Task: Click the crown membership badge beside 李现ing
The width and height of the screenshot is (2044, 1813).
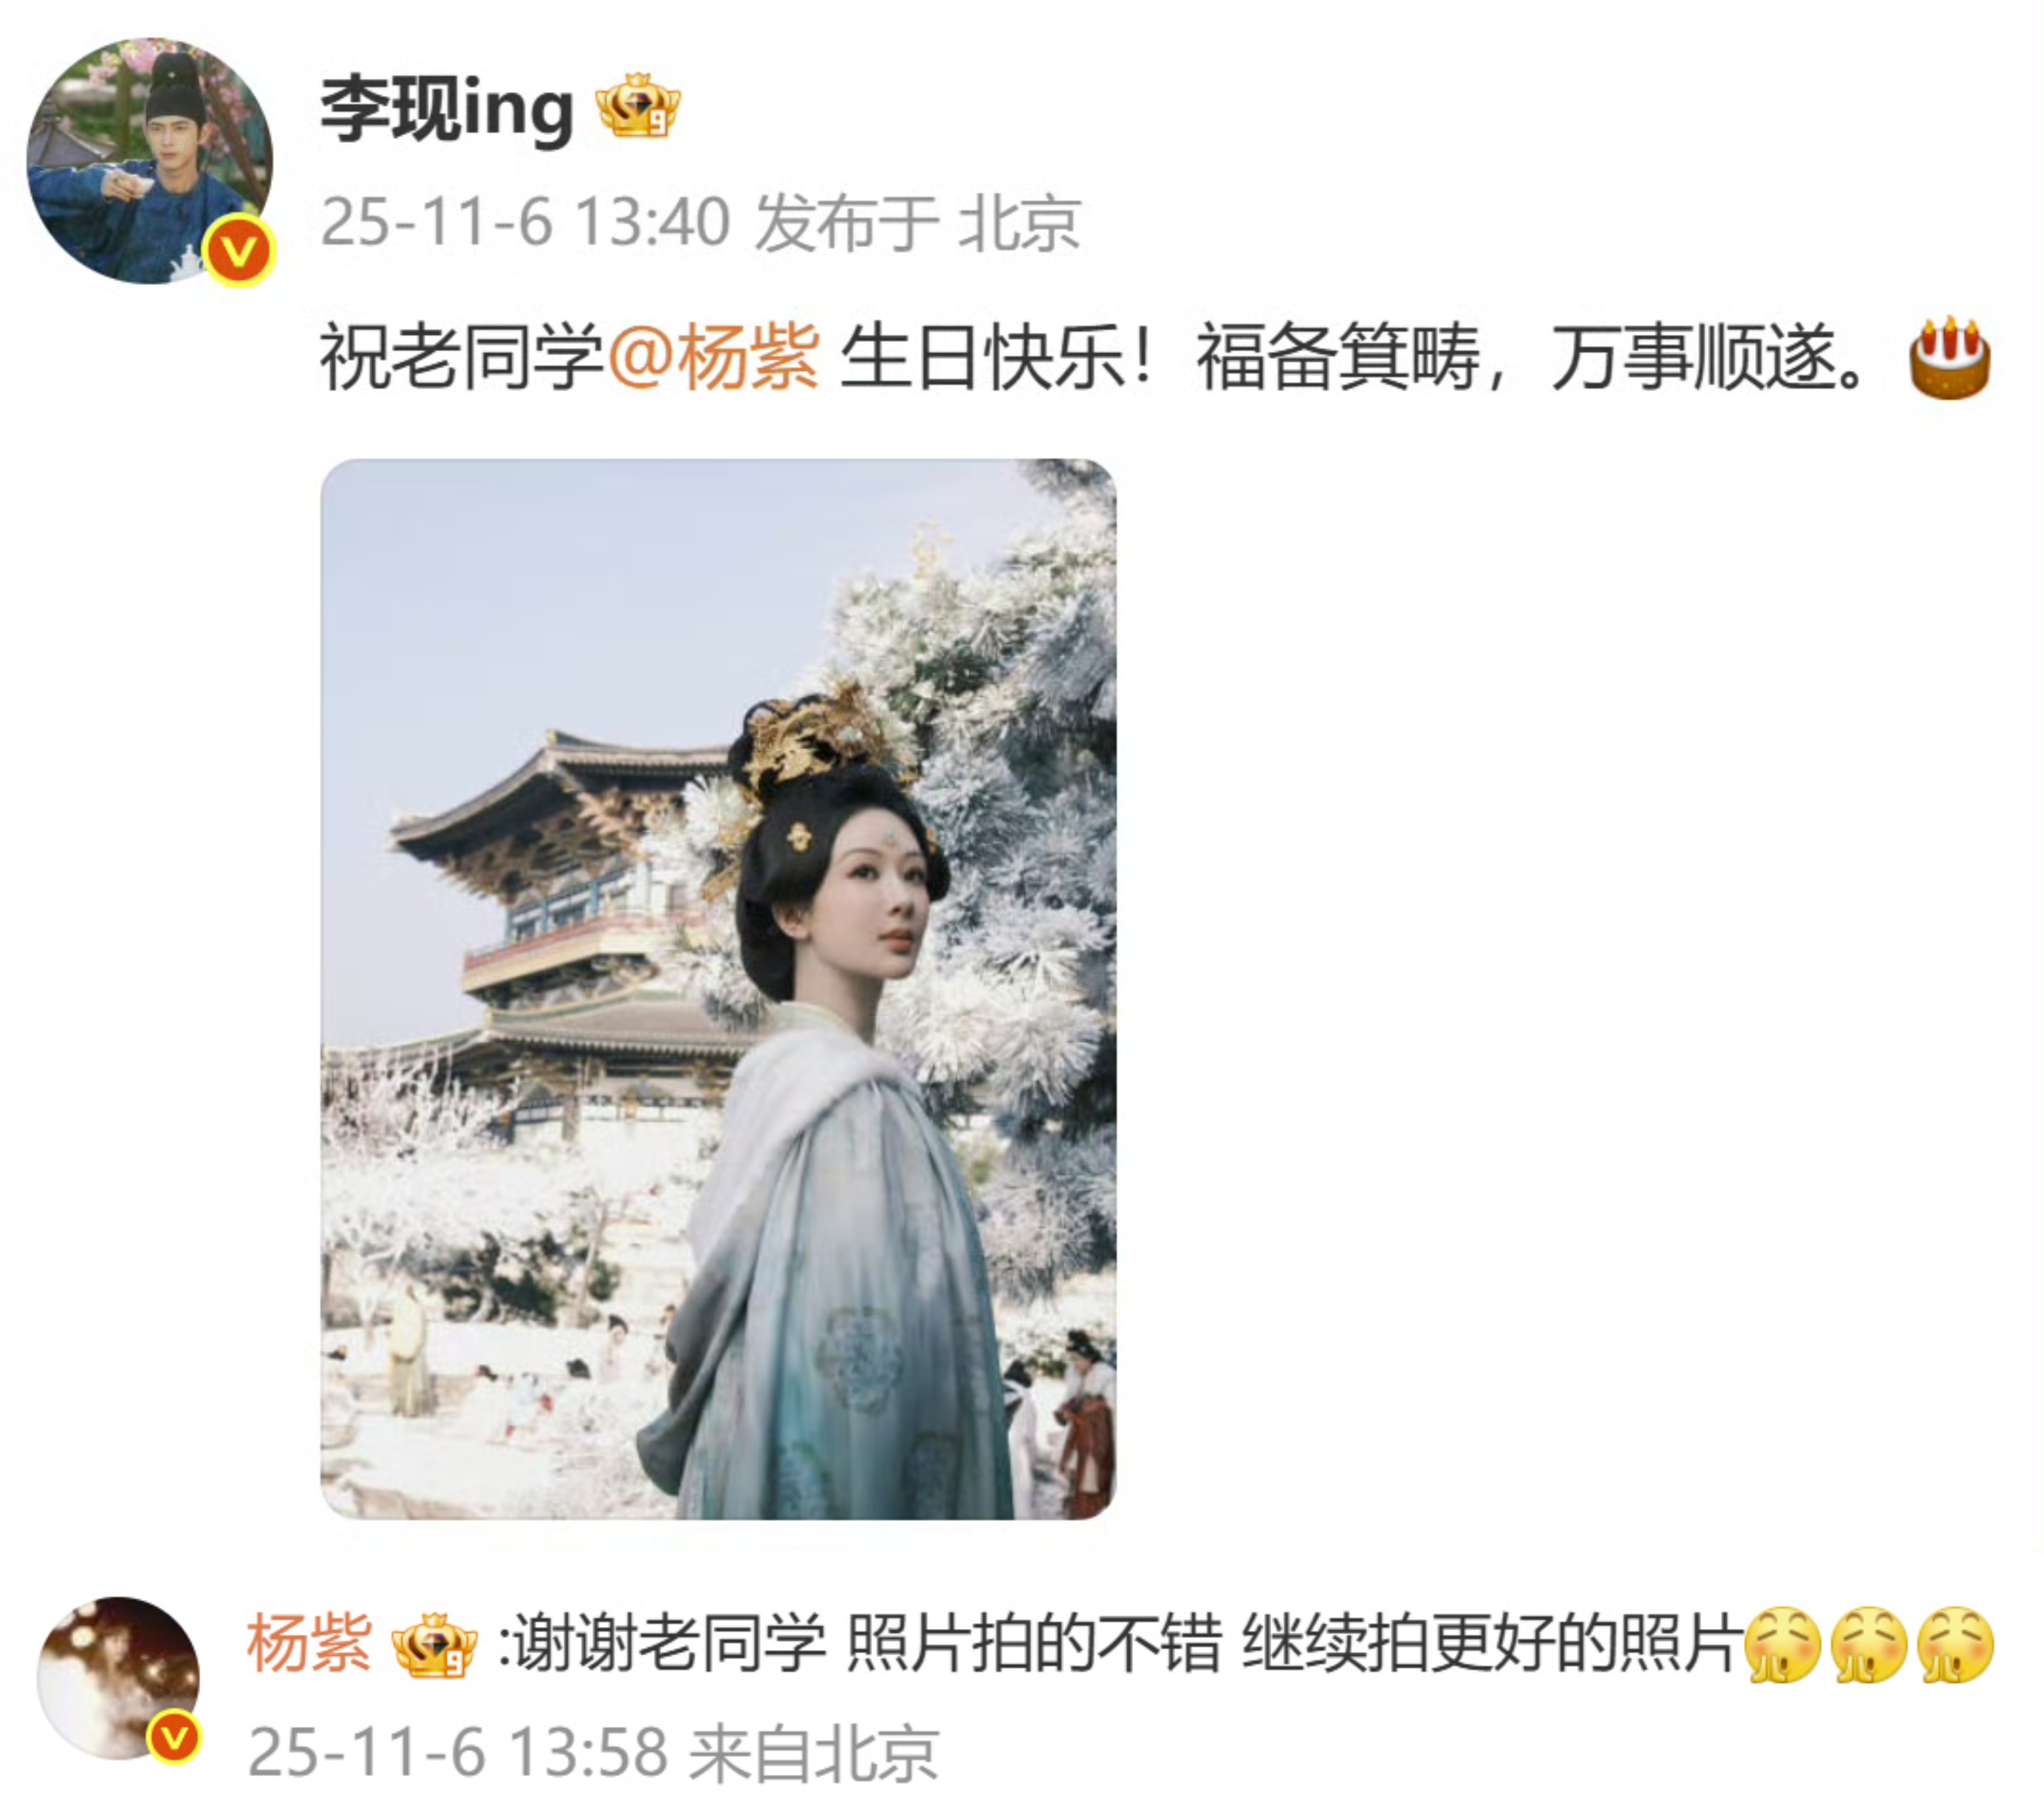Action: [x=638, y=105]
